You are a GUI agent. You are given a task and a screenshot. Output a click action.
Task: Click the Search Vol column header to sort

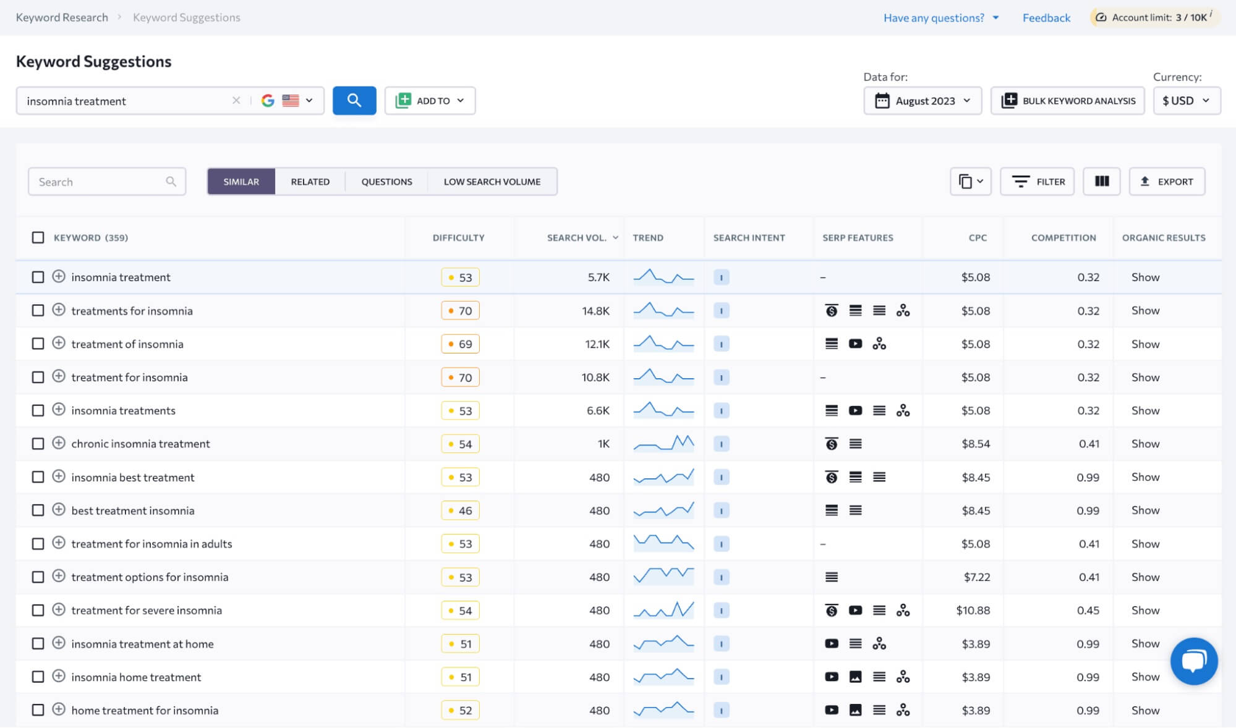tap(576, 237)
